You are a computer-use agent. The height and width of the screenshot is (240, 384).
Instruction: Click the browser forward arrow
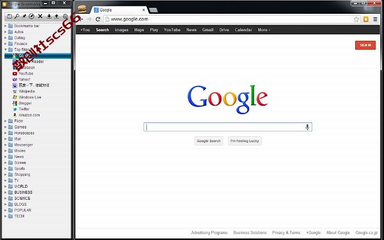point(89,19)
